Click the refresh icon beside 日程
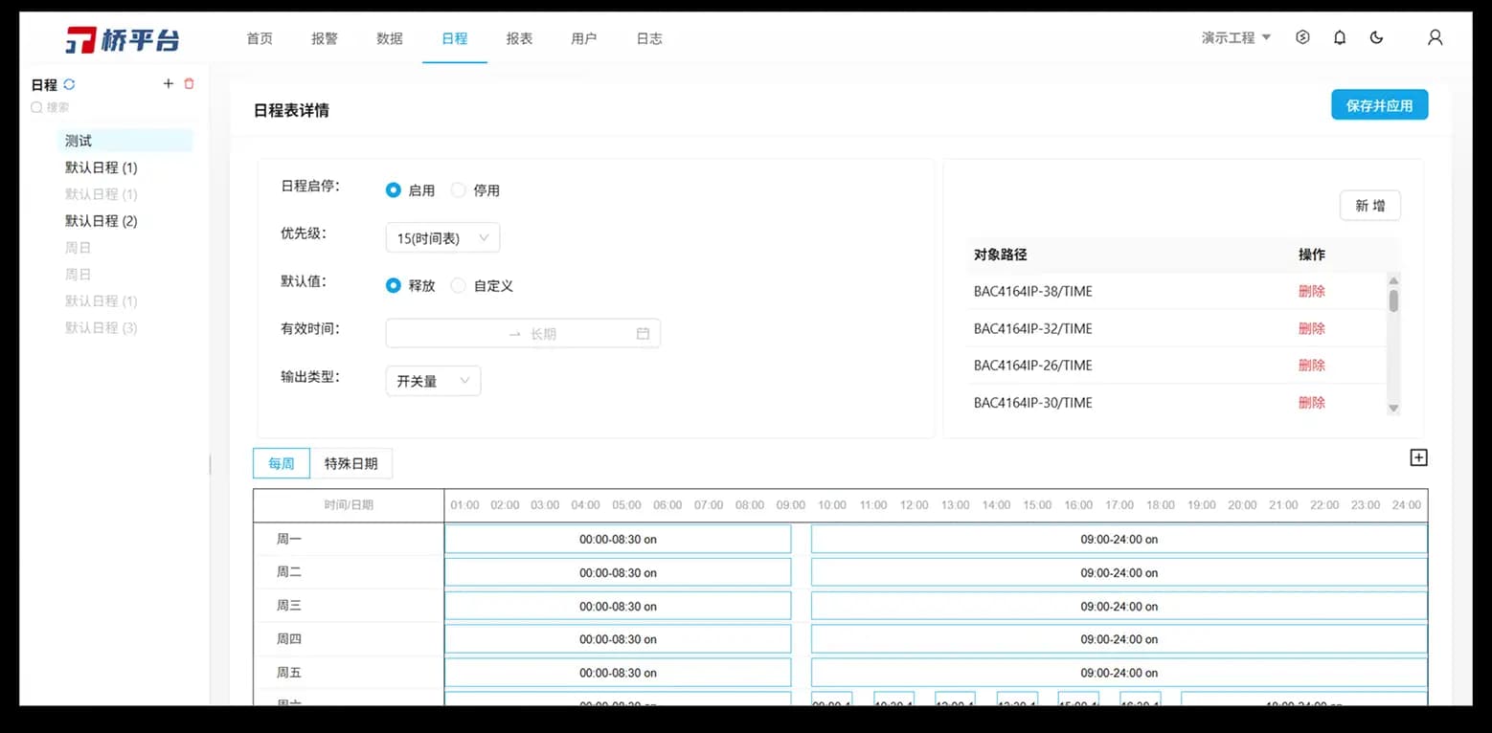This screenshot has height=733, width=1492. tap(69, 84)
